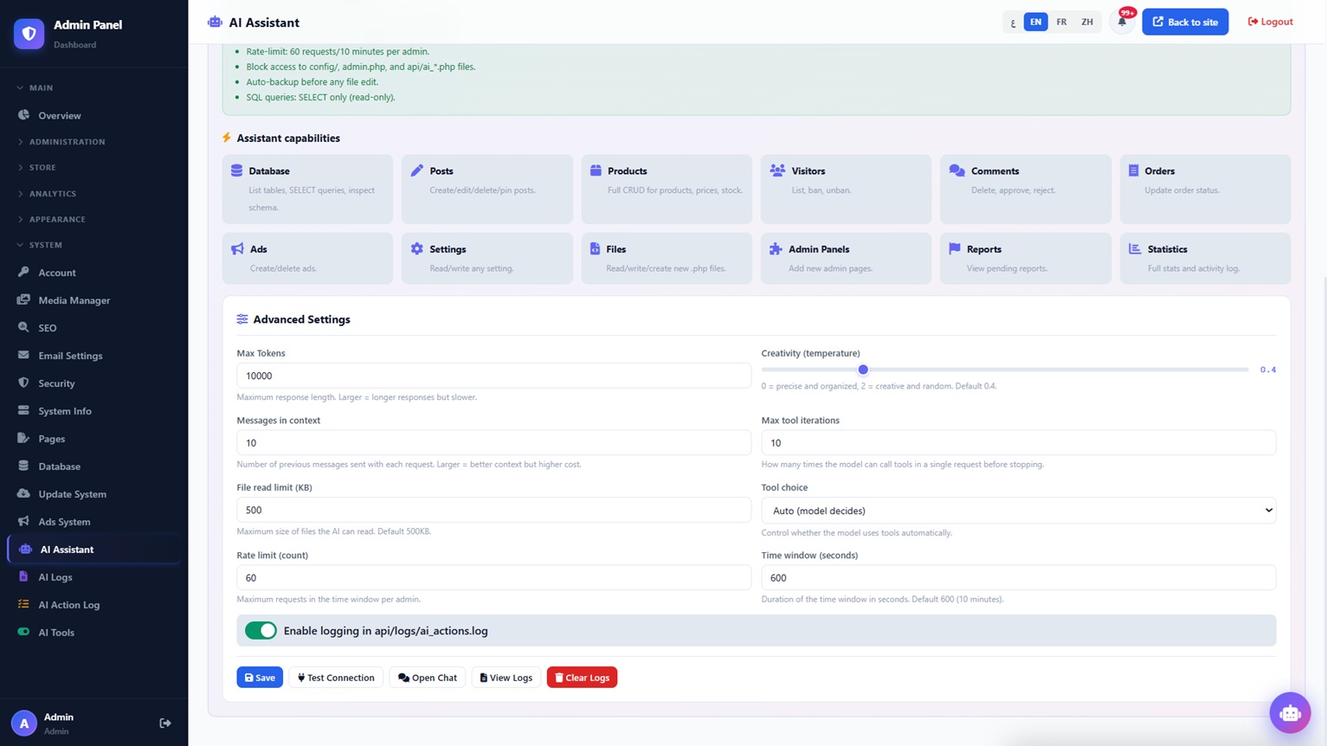The height and width of the screenshot is (746, 1327).
Task: Switch language to FR
Action: [x=1061, y=22]
